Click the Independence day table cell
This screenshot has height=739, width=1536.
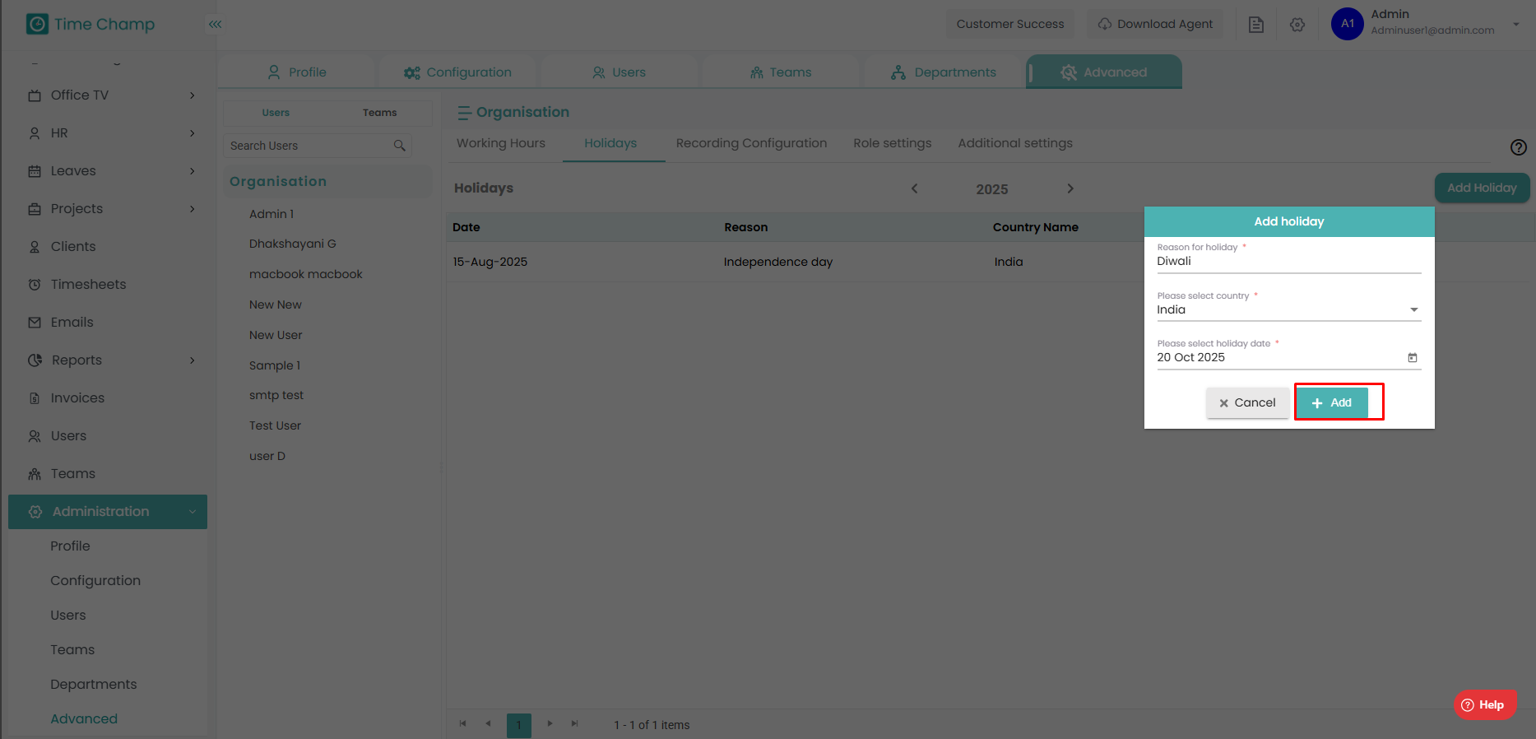[x=778, y=262]
